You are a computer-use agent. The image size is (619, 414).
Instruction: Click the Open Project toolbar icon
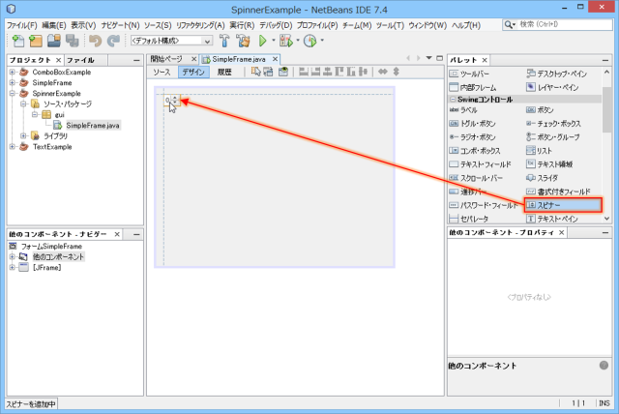54,41
